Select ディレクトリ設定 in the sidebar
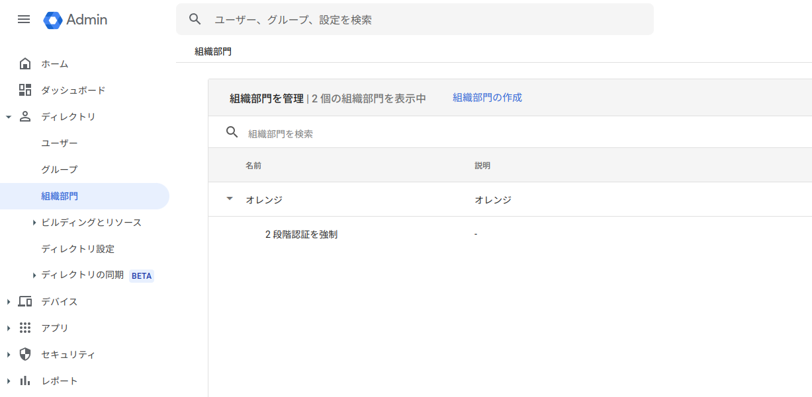Viewport: 812px width, 397px height. tap(77, 249)
